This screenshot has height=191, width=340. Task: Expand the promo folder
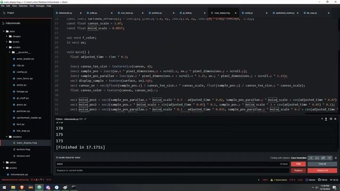tap(4, 168)
